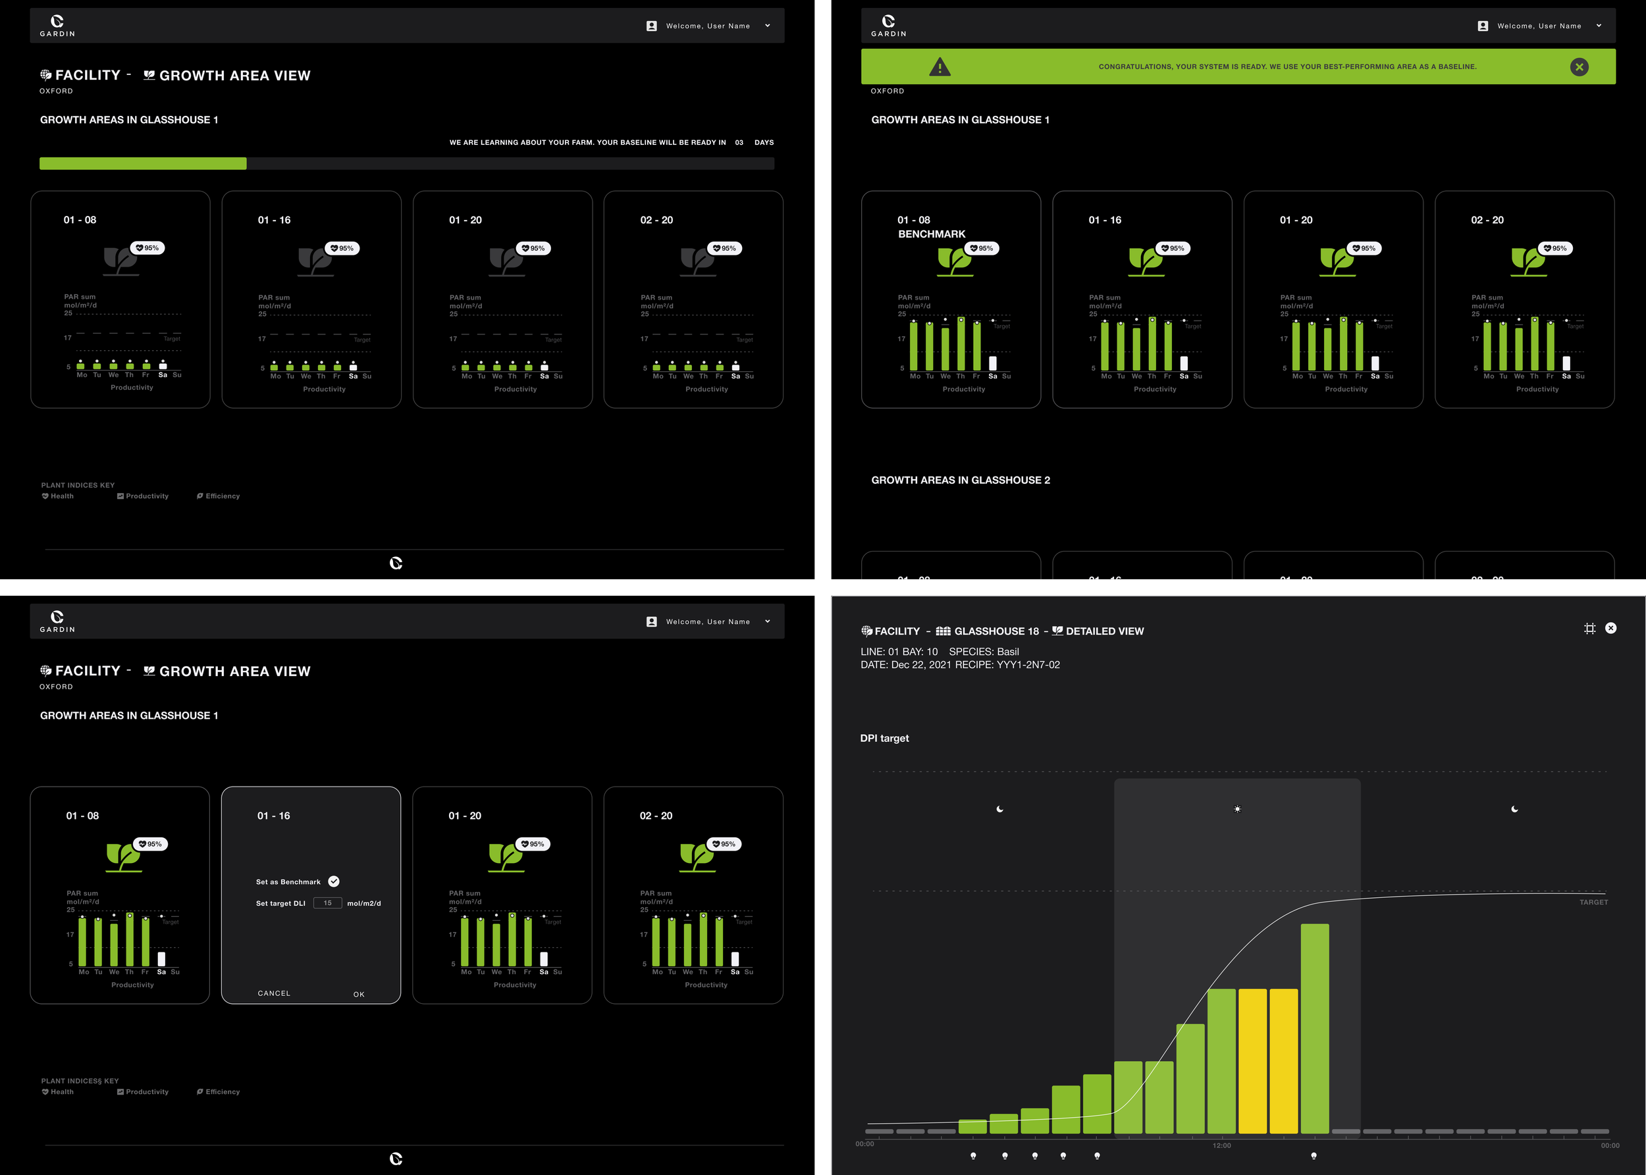The image size is (1646, 1175).
Task: Click the tallest green bar in DPI chart
Action: 1314,1028
